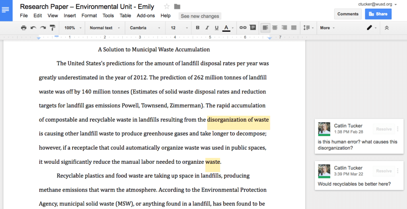Image resolution: width=407 pixels, height=209 pixels.
Task: Insert a comment from the toolbar
Action: tap(252, 27)
